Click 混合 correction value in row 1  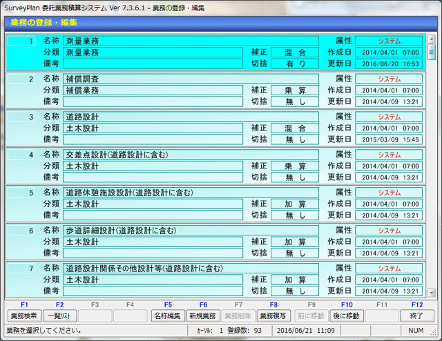click(295, 52)
